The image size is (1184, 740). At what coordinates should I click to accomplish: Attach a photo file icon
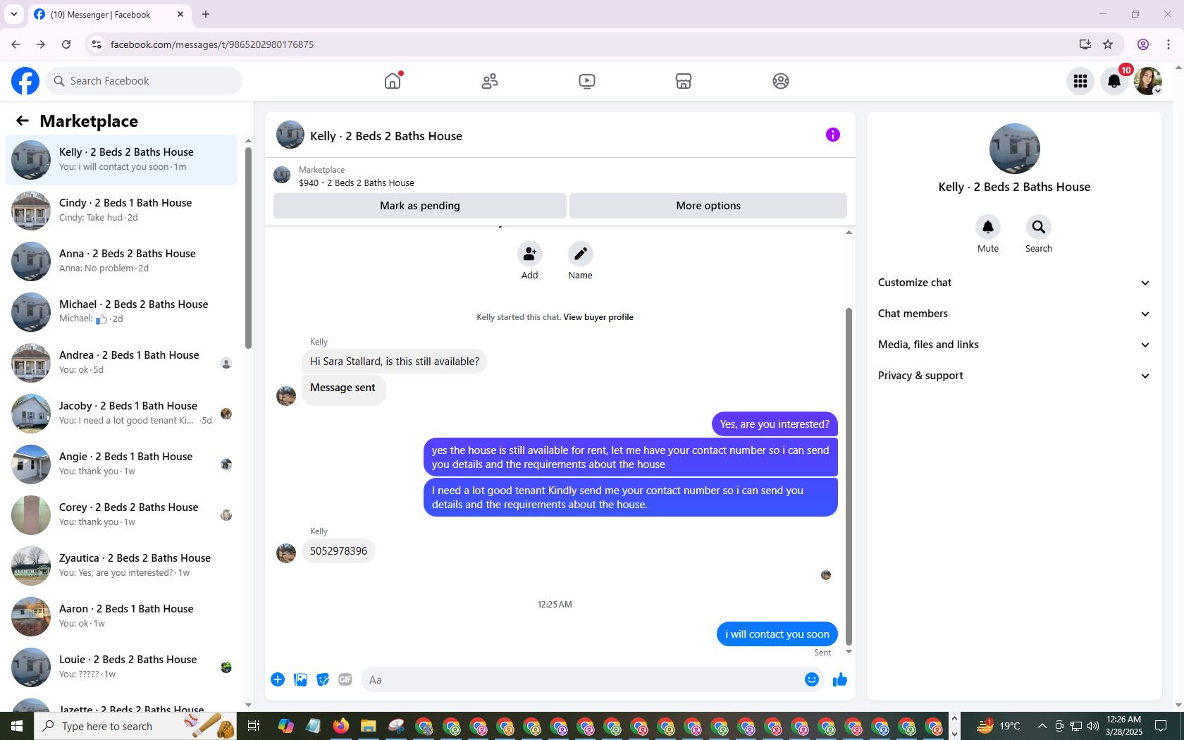tap(300, 679)
